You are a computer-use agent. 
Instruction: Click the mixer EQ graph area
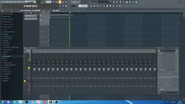(165, 77)
